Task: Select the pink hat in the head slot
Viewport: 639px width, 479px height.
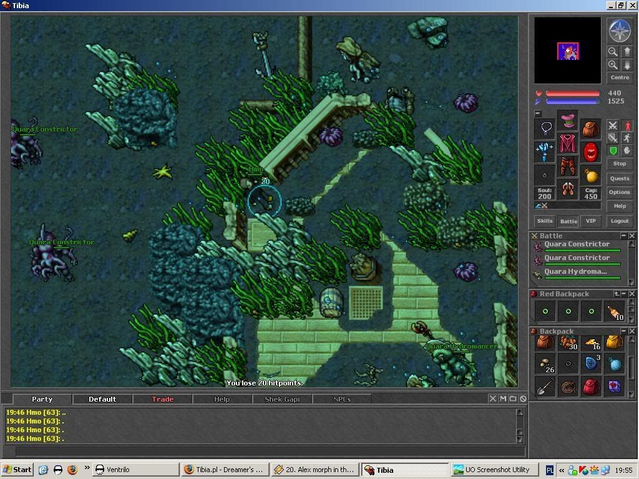Action: [568, 120]
